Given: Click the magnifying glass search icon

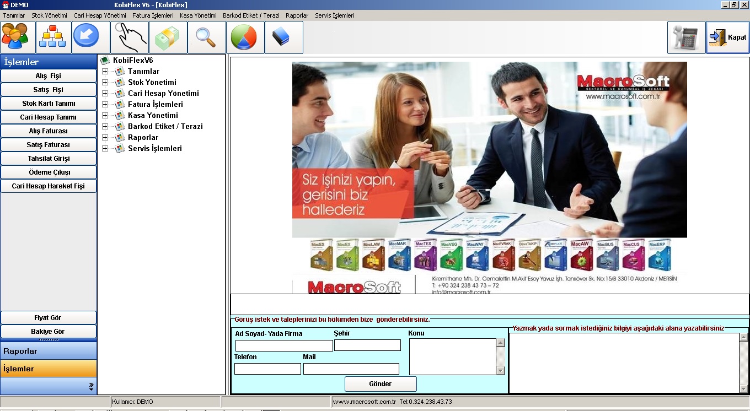Looking at the screenshot, I should pos(206,37).
